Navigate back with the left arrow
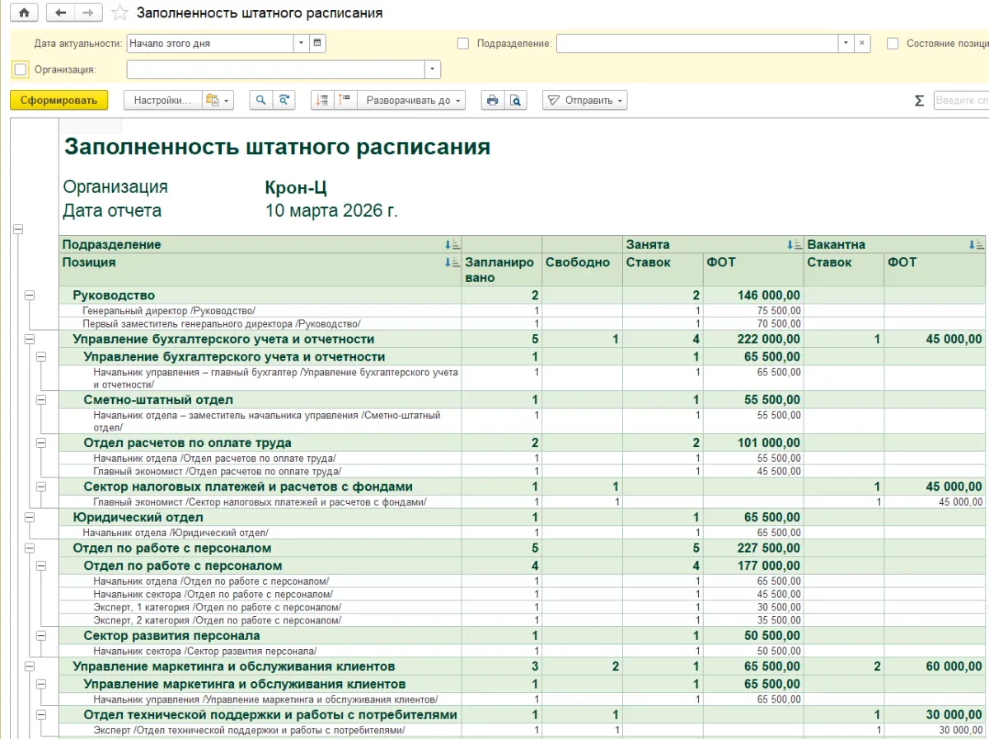 60,13
